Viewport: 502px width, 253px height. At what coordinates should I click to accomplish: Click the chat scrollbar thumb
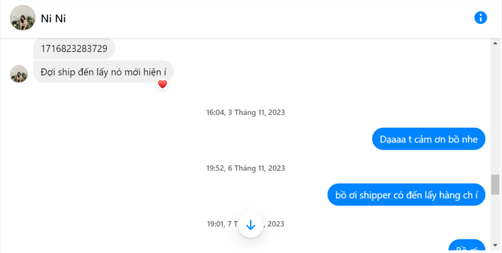click(495, 184)
